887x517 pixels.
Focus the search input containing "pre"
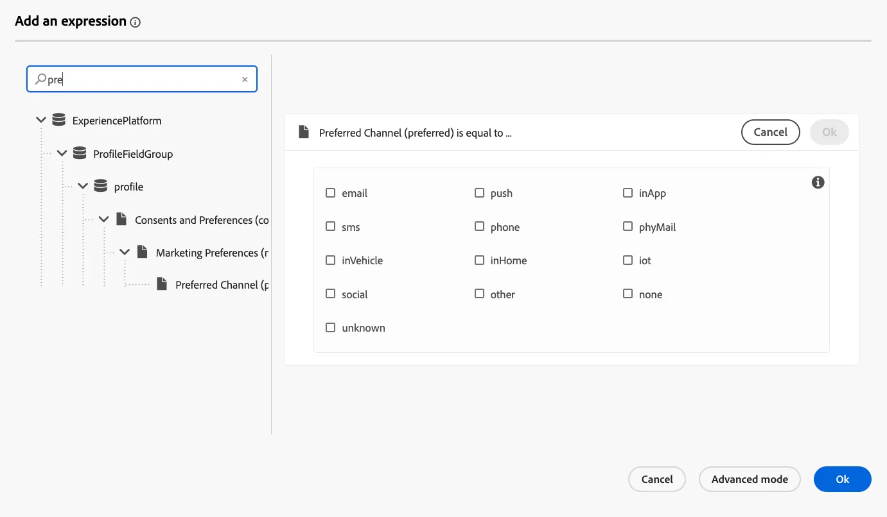(142, 80)
